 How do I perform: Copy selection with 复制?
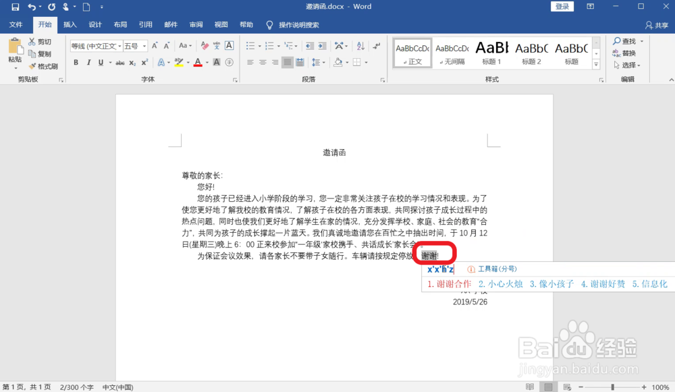pyautogui.click(x=40, y=54)
